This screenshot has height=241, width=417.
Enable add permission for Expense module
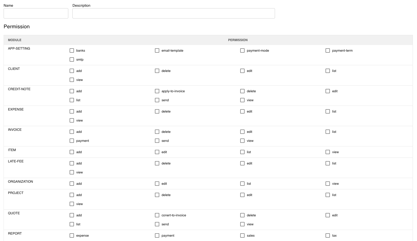click(72, 112)
